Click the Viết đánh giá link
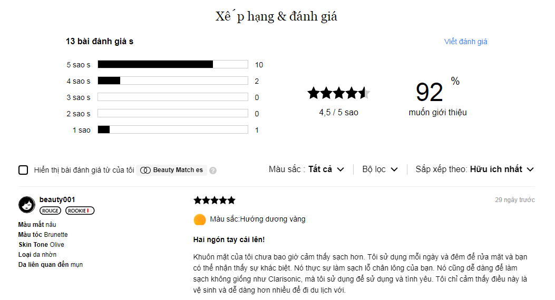 point(465,42)
